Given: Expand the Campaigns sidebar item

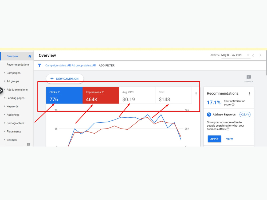Looking at the screenshot, I should (5, 73).
